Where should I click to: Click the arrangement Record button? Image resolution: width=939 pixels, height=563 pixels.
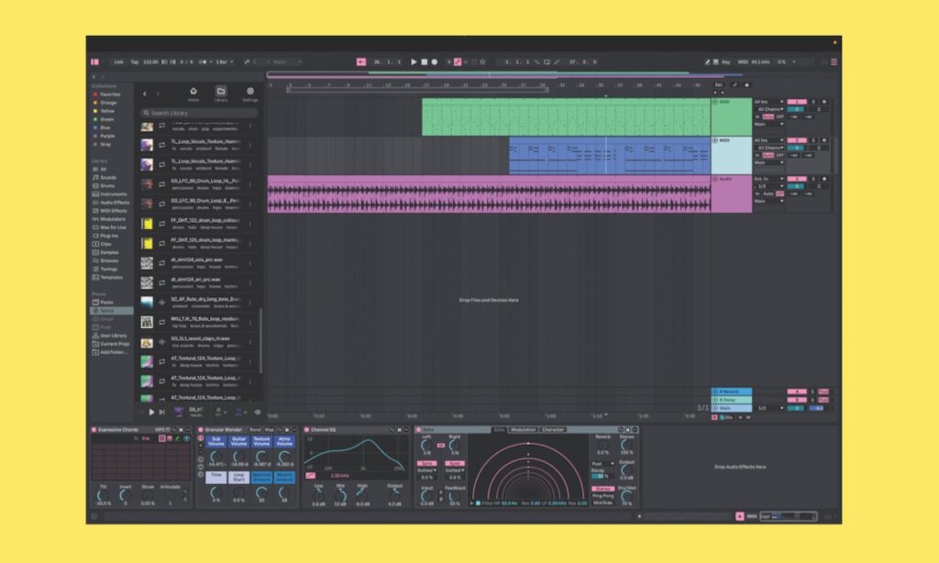pyautogui.click(x=434, y=62)
